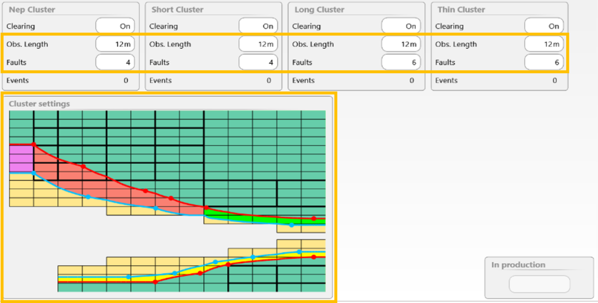Click the Thin Cluster Obs. Length value
The height and width of the screenshot is (303, 598).
click(x=544, y=44)
